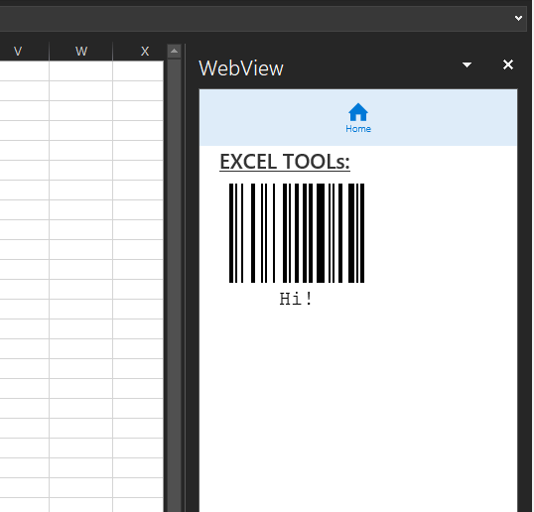Viewport: 534px width, 512px height.
Task: Click the vertical scrollbar track of the sheet
Action: [x=174, y=286]
